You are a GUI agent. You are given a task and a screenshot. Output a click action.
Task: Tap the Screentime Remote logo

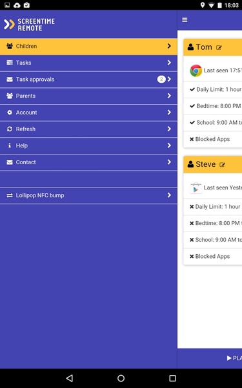[29, 25]
